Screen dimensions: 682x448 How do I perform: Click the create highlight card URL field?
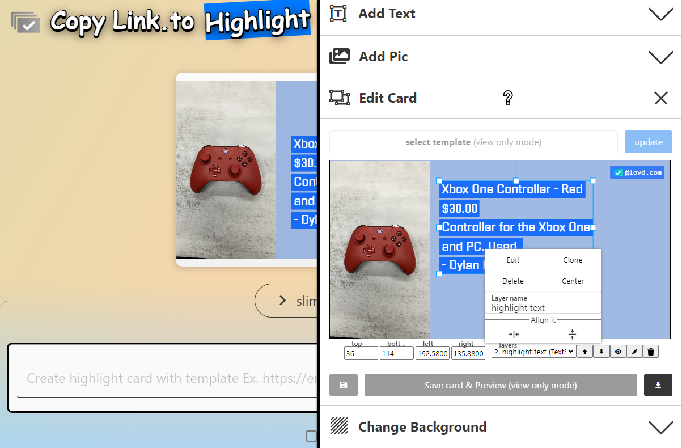[x=167, y=378]
